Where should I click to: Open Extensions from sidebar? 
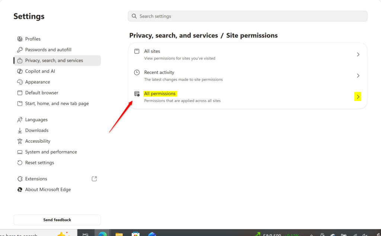57,179
